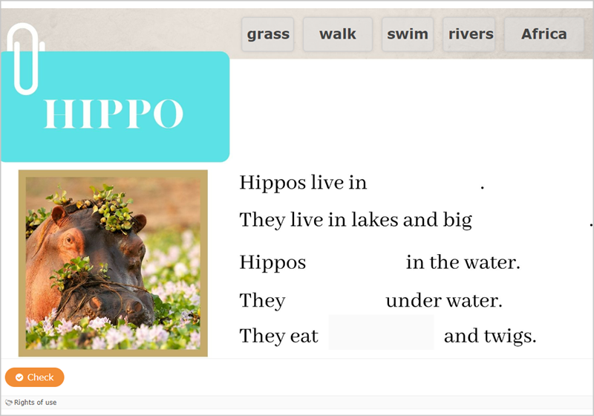Open the Rights of use link
The image size is (594, 416).
[35, 403]
